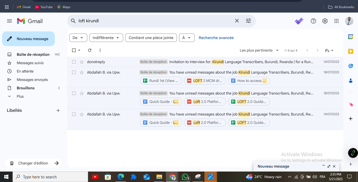Tick checkbox of 14/07/2023 Abdallah B. email
358x182 pixels.
pos(74,114)
